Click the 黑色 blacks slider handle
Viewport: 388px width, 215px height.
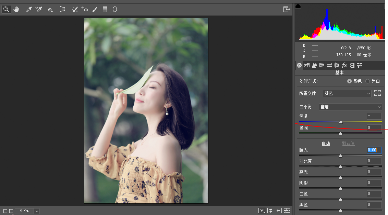[x=340, y=211]
